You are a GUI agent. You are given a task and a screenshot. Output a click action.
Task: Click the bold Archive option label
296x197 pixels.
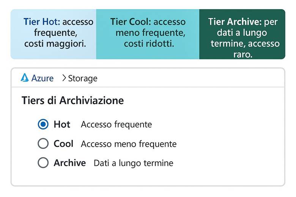[69, 163]
